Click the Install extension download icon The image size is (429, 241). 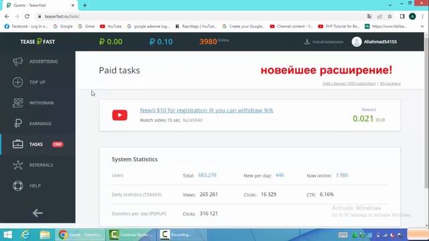pyautogui.click(x=307, y=42)
